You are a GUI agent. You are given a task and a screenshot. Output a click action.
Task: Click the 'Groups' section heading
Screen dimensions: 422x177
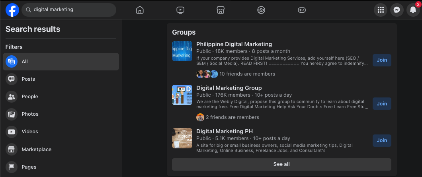point(184,32)
